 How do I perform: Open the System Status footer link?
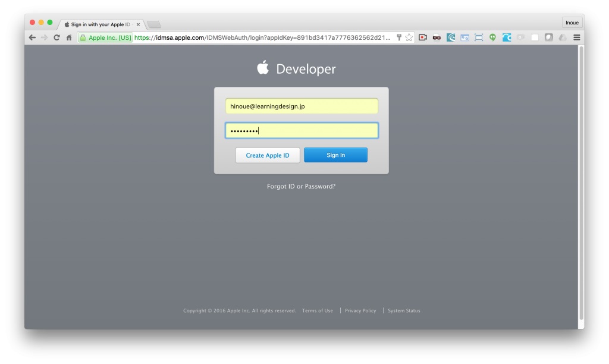point(404,311)
